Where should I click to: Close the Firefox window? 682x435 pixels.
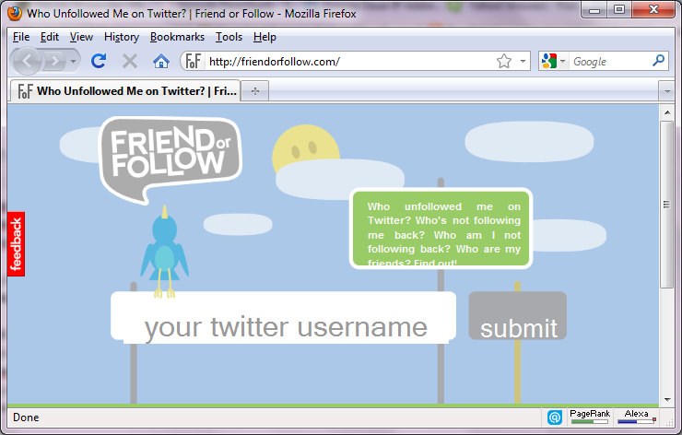(x=653, y=10)
